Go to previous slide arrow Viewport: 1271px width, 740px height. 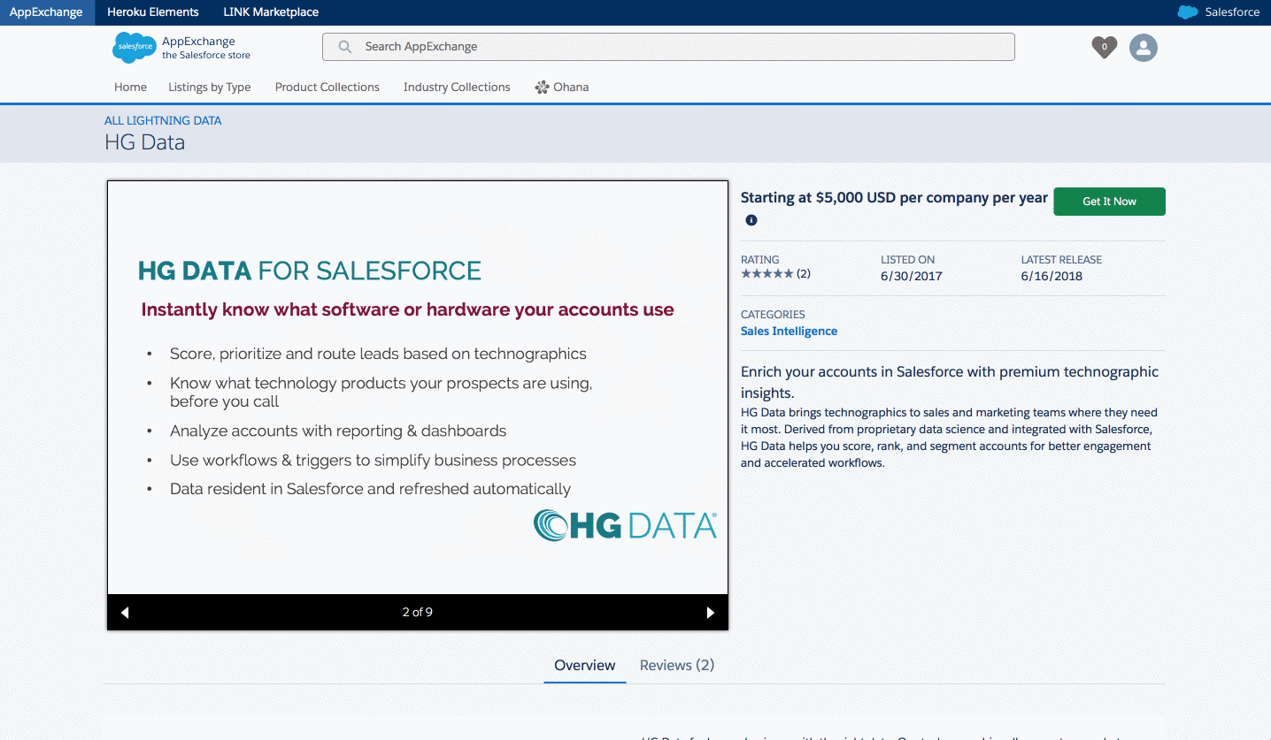pyautogui.click(x=125, y=613)
